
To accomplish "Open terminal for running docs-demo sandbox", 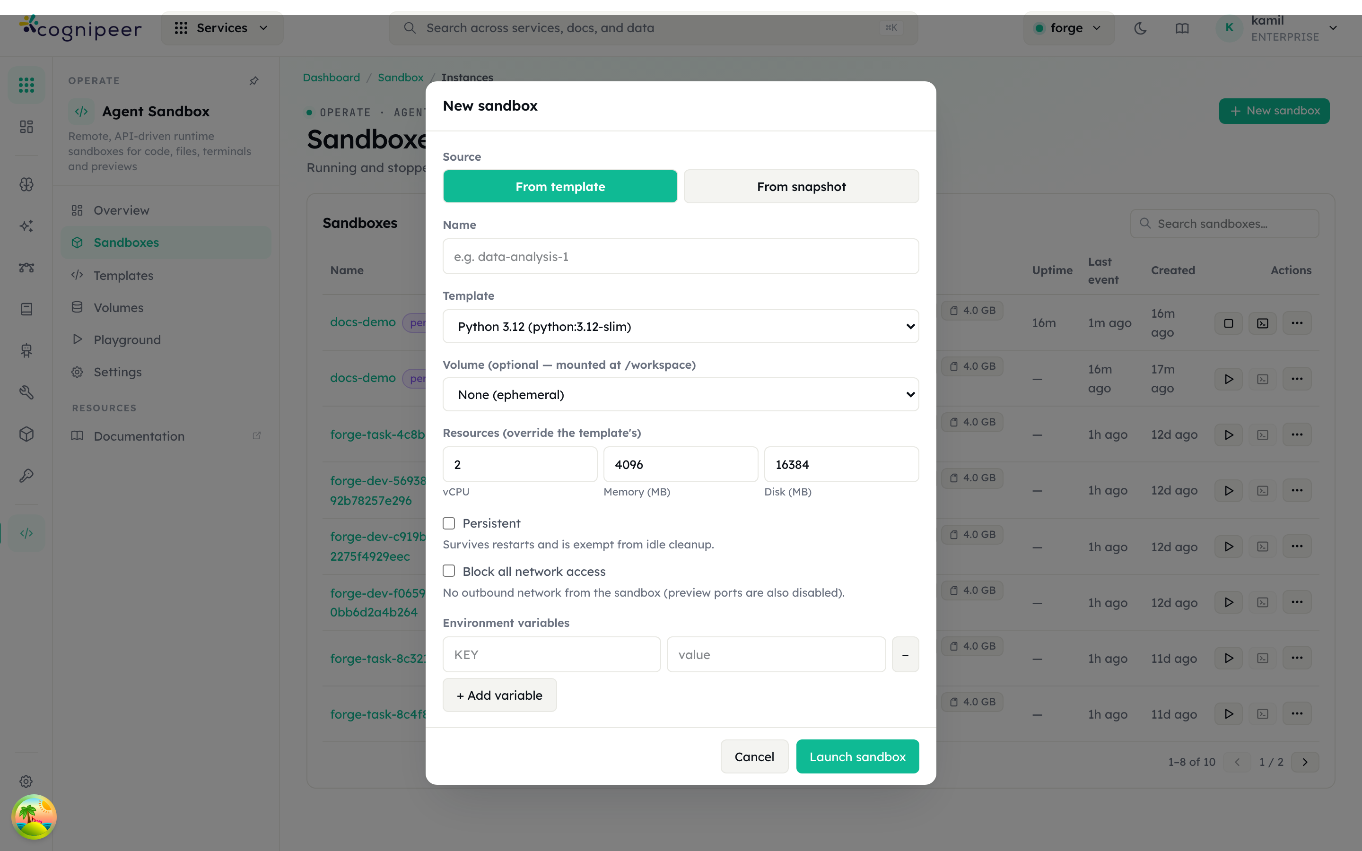I will [1262, 323].
